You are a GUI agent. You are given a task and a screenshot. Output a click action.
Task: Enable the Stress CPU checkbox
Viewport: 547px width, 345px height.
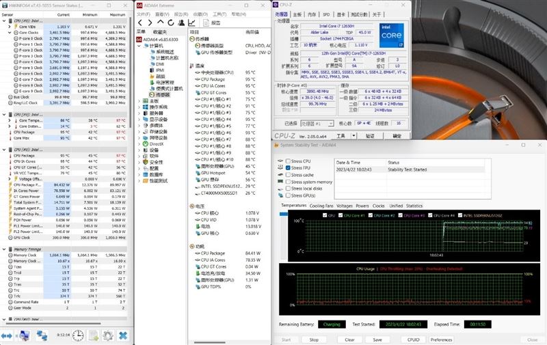(x=288, y=161)
